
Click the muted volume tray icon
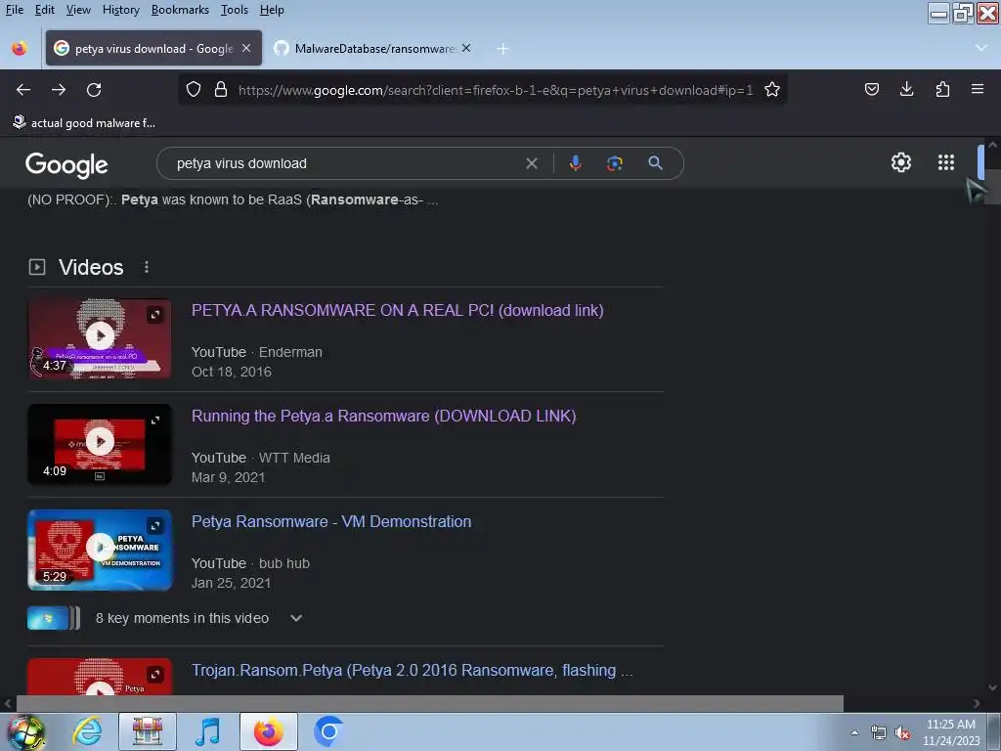[902, 733]
